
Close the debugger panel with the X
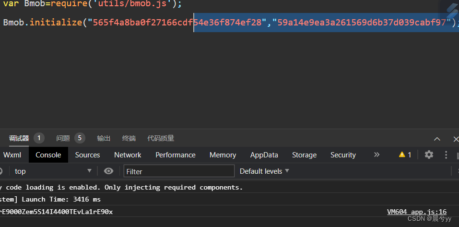(x=456, y=139)
